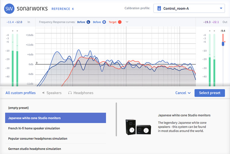Click the 0db graph axis label
The height and width of the screenshot is (154, 230).
[x=31, y=64]
